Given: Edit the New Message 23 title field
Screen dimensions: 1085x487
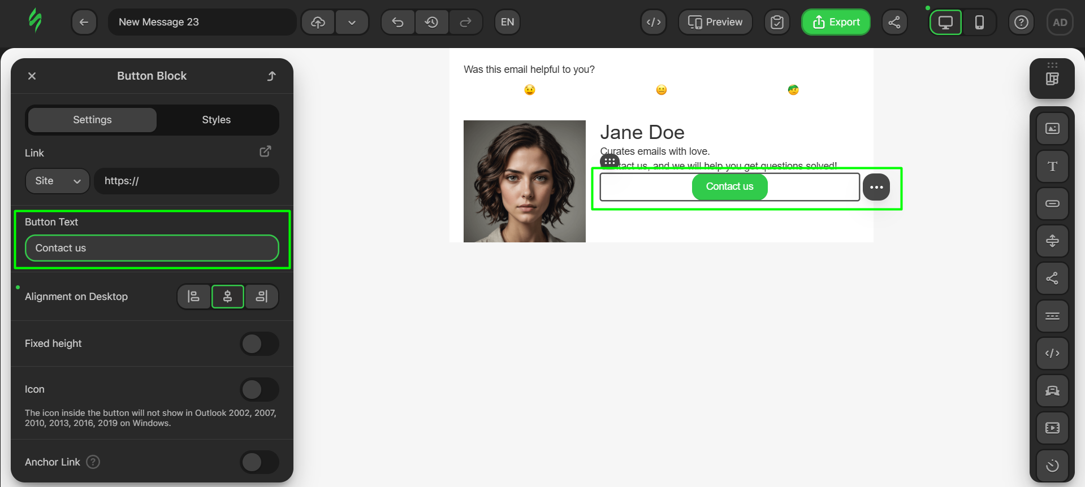Looking at the screenshot, I should tap(202, 22).
